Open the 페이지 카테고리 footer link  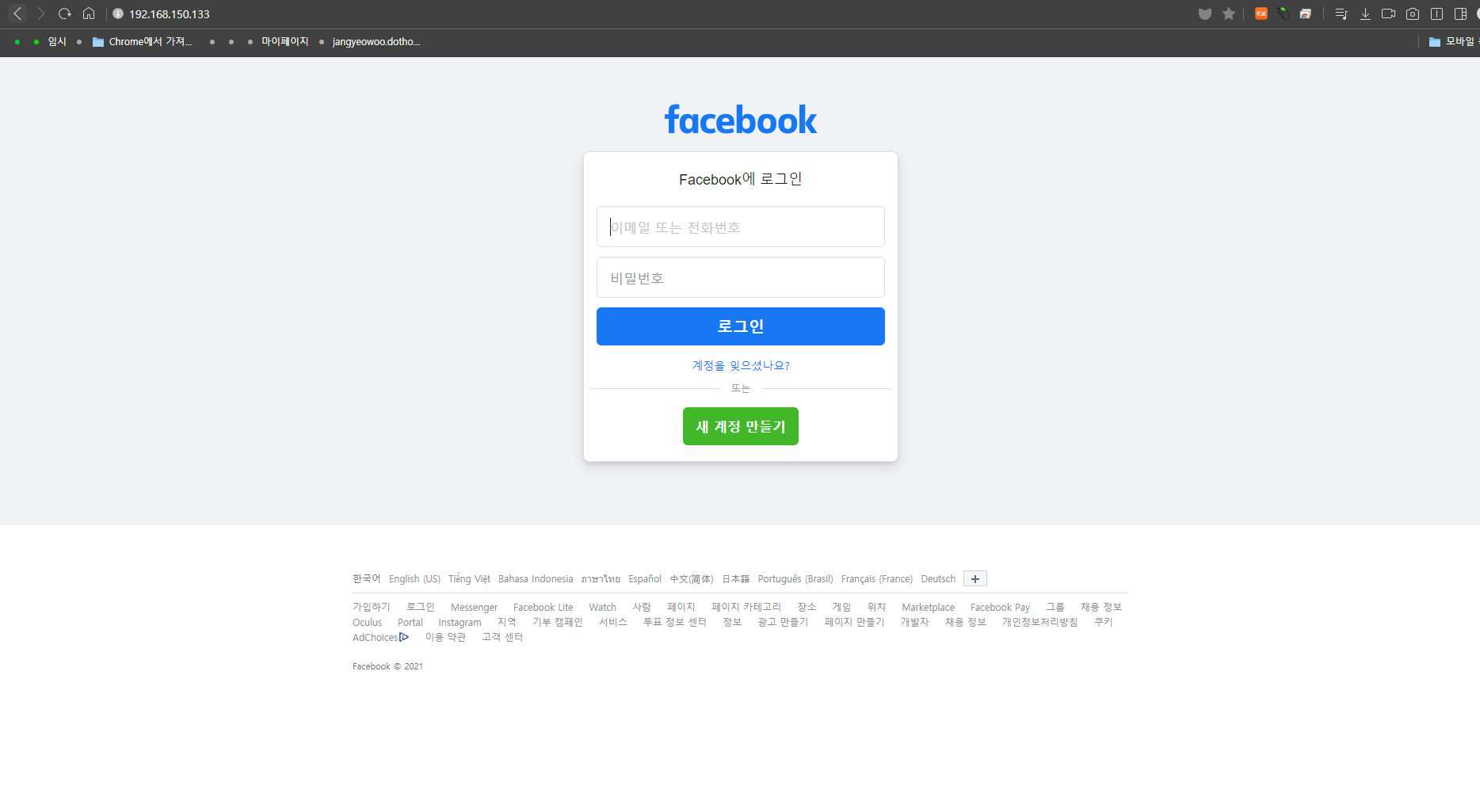point(746,607)
